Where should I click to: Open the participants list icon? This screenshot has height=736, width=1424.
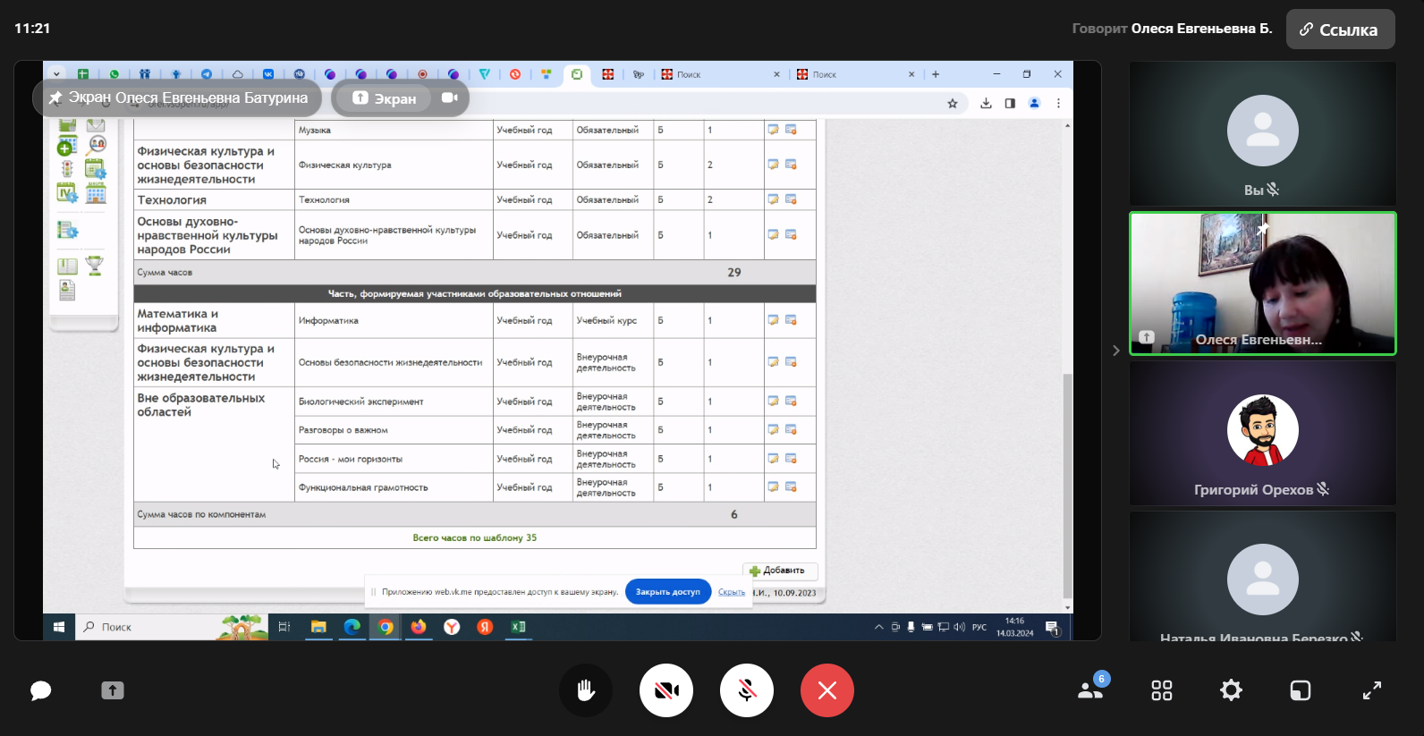pos(1090,690)
